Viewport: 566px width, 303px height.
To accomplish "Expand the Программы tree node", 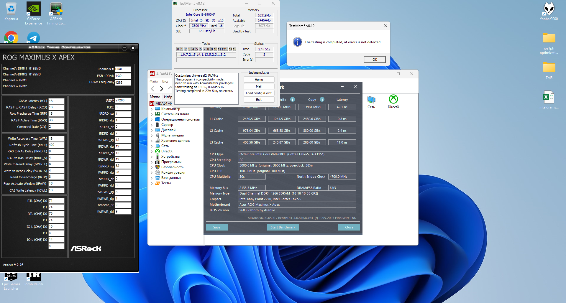I will (152, 162).
